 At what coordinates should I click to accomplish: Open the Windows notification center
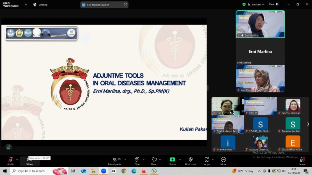pos(306,171)
